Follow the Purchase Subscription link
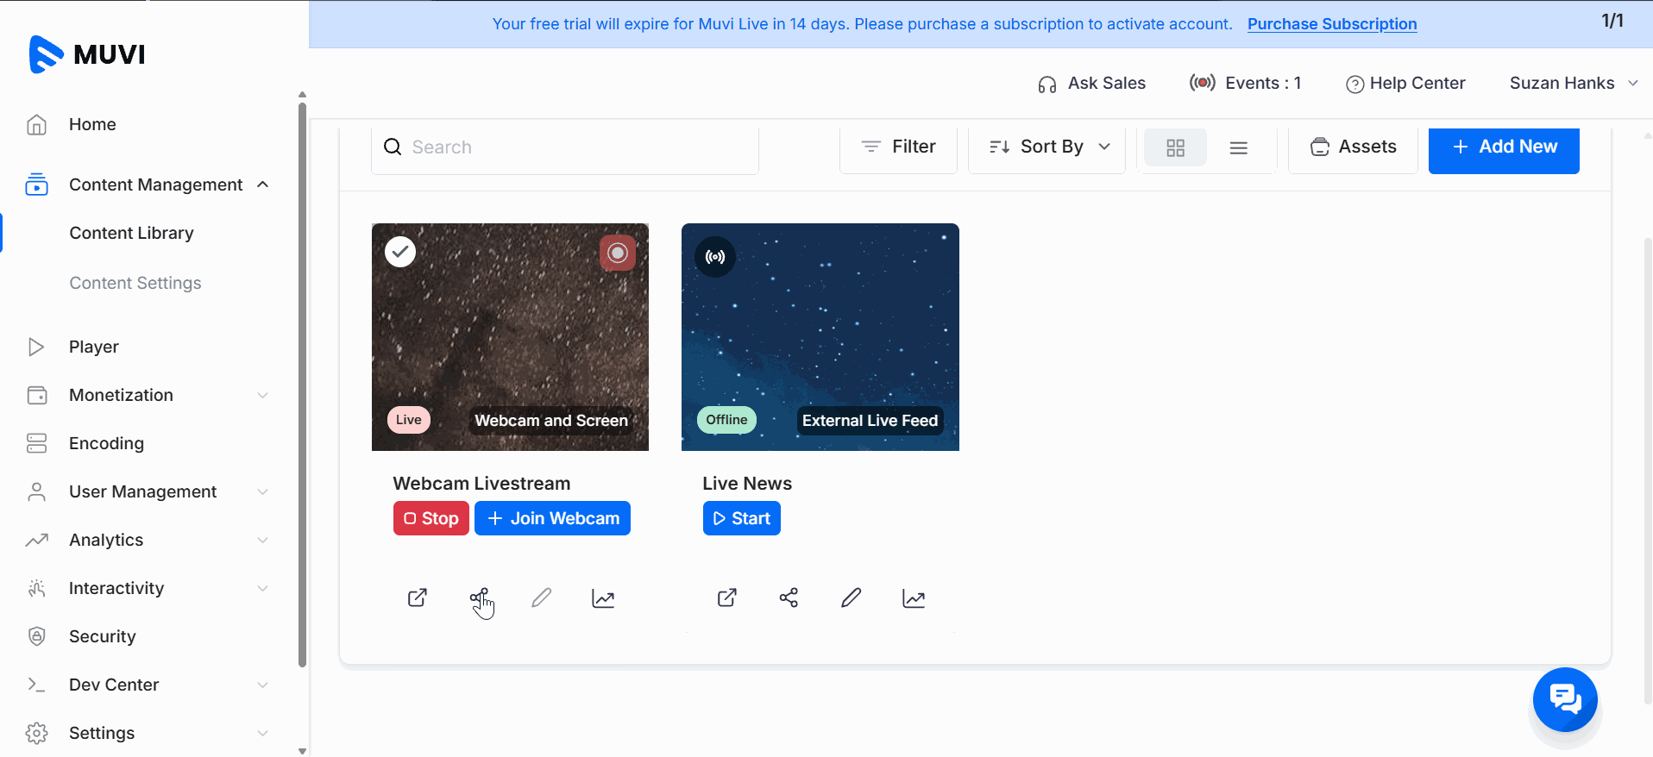1653x757 pixels. pos(1332,24)
